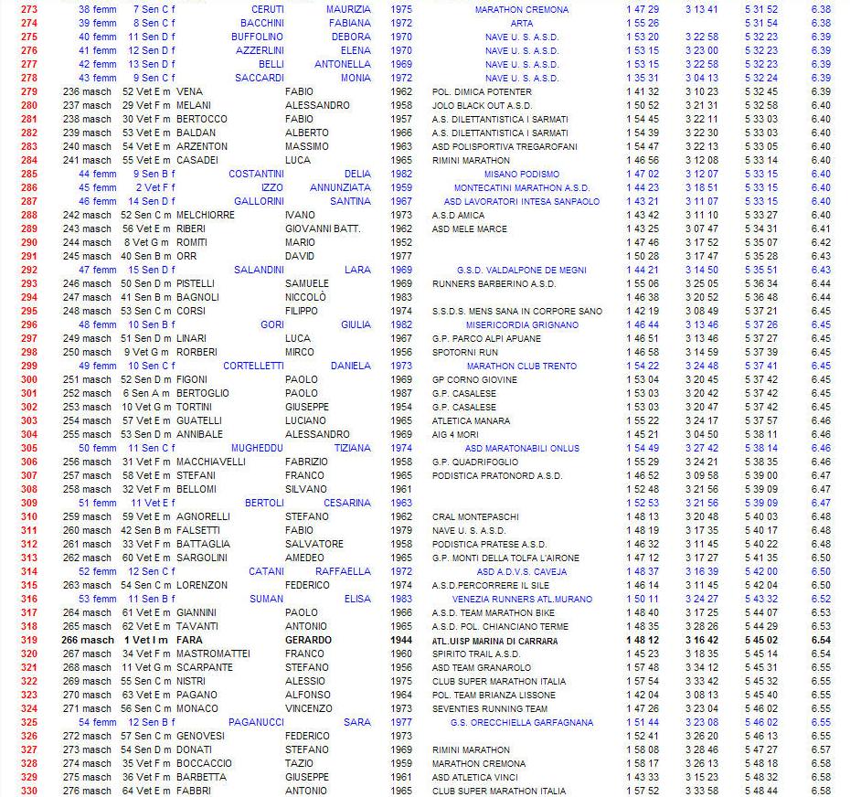850x797 pixels.
Task: Click team ASD LAVORATORI INTESA SANPAOLO
Action: [x=522, y=202]
